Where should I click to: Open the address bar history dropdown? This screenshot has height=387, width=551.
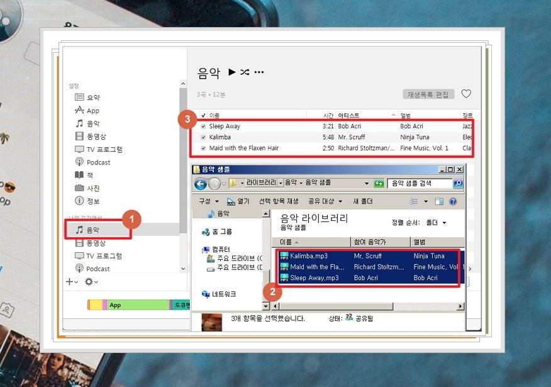[x=367, y=184]
